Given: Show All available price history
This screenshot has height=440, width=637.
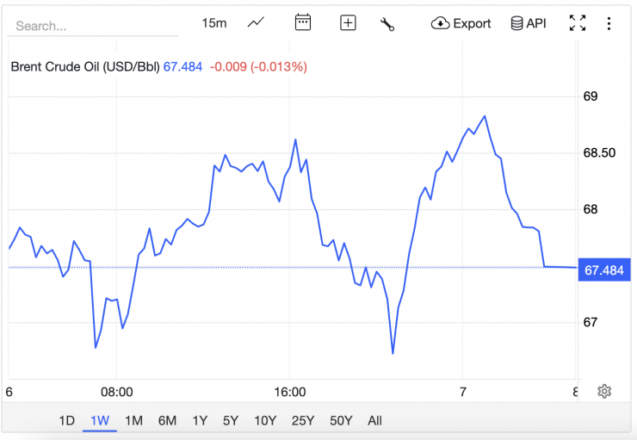Looking at the screenshot, I should (x=374, y=421).
